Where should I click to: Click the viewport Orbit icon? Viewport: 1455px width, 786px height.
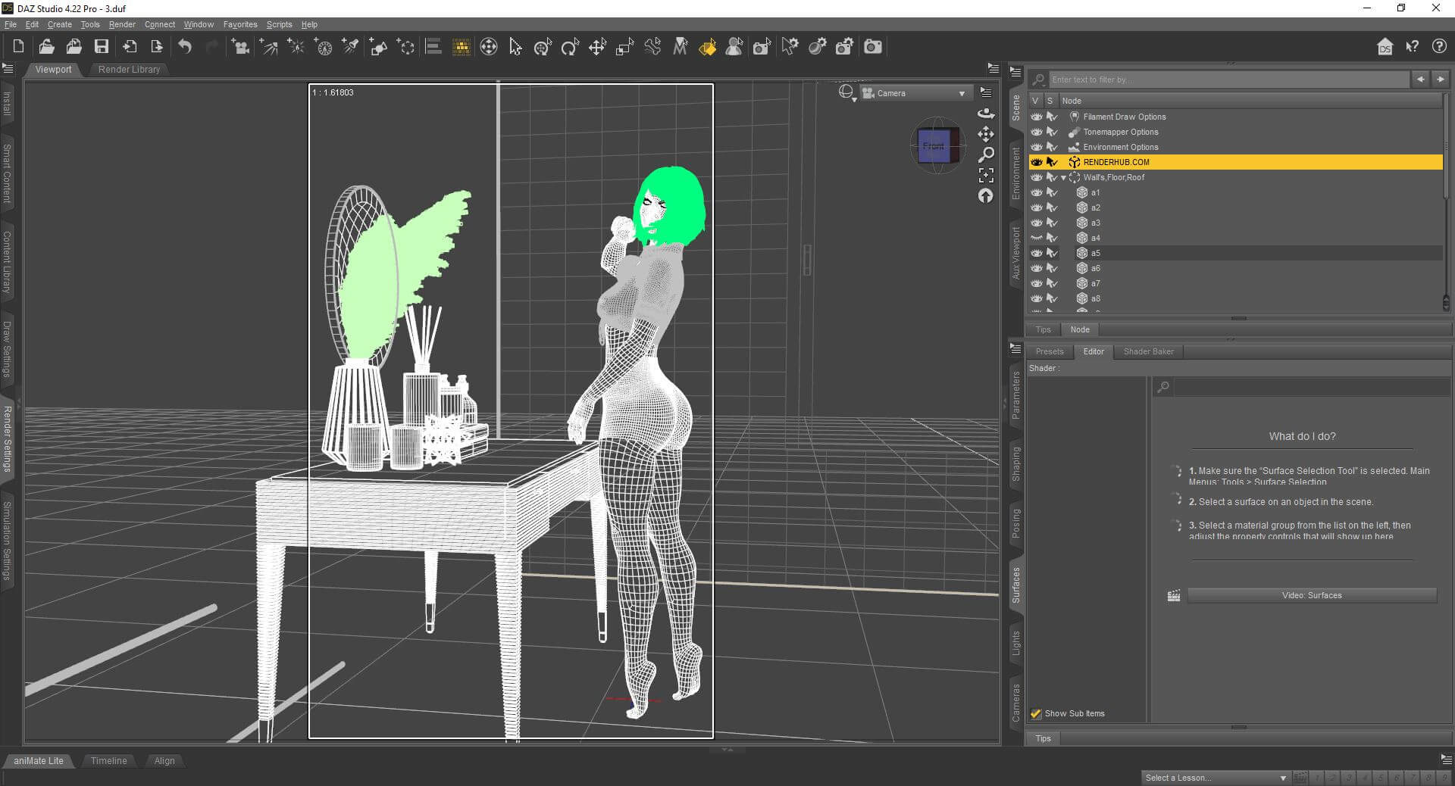click(986, 114)
